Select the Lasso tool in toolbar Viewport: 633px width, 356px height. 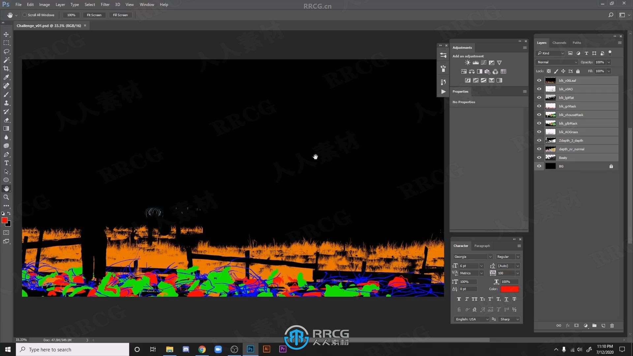(x=6, y=51)
